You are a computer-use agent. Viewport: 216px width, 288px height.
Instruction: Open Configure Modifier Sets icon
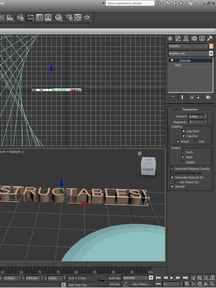pyautogui.click(x=208, y=97)
